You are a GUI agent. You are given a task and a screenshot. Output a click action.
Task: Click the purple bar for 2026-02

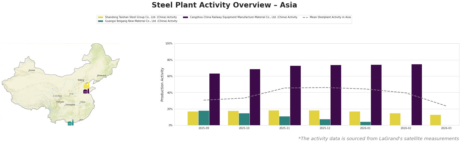click(x=416, y=95)
